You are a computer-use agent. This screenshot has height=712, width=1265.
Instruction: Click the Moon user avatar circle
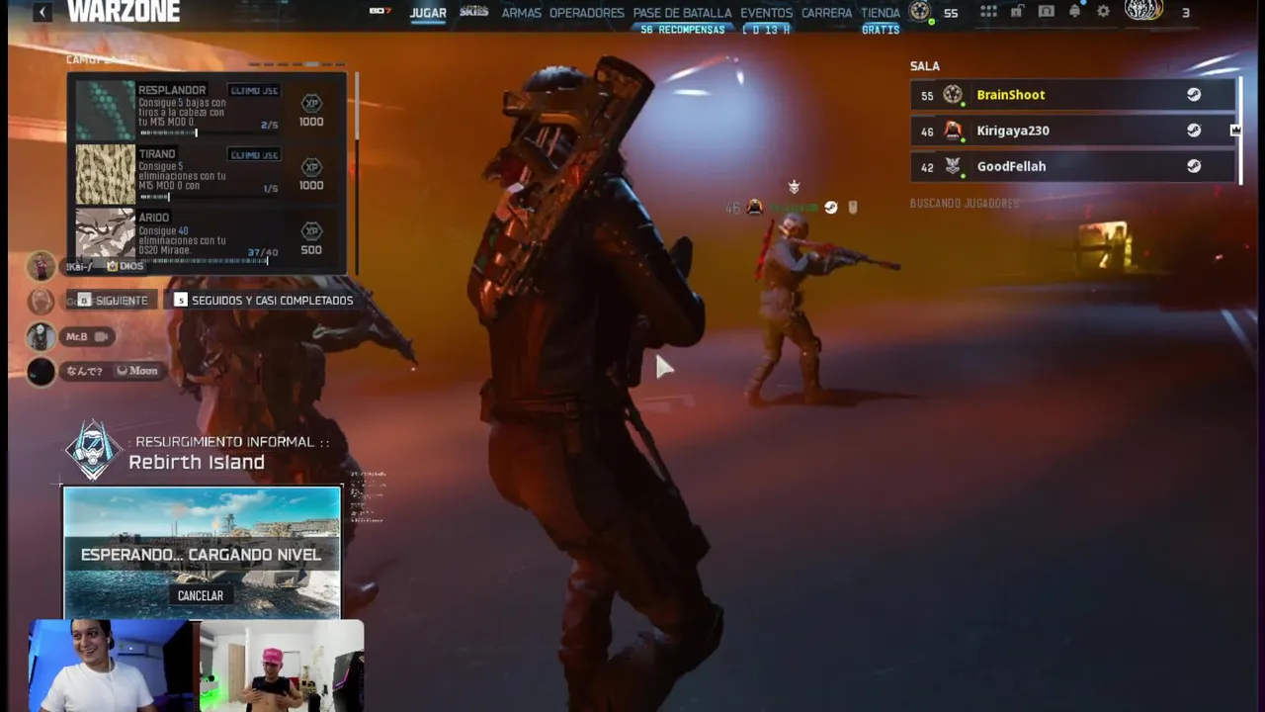[41, 371]
